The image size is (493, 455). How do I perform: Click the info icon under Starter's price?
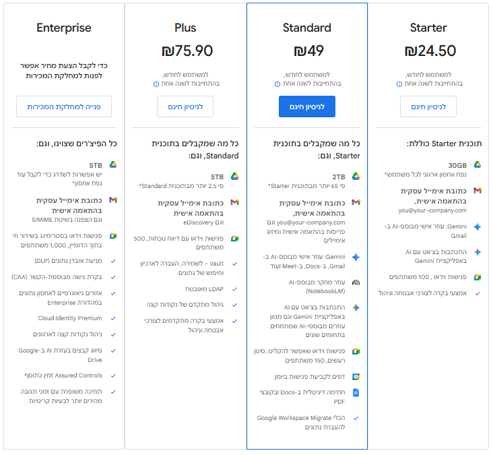[x=398, y=84]
